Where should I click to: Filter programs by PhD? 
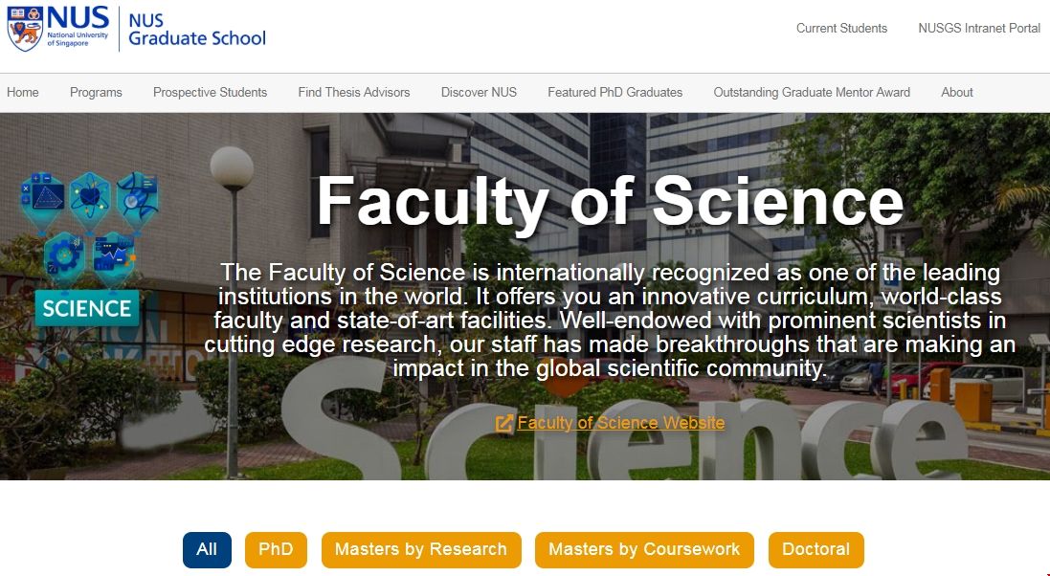276,550
